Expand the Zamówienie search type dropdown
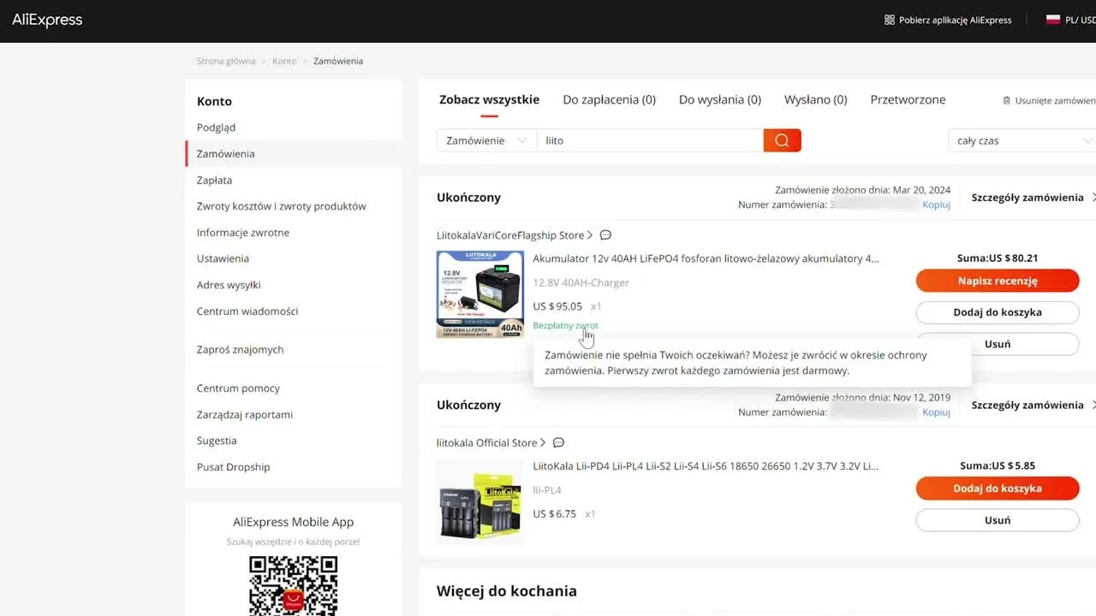The height and width of the screenshot is (616, 1096). [486, 140]
